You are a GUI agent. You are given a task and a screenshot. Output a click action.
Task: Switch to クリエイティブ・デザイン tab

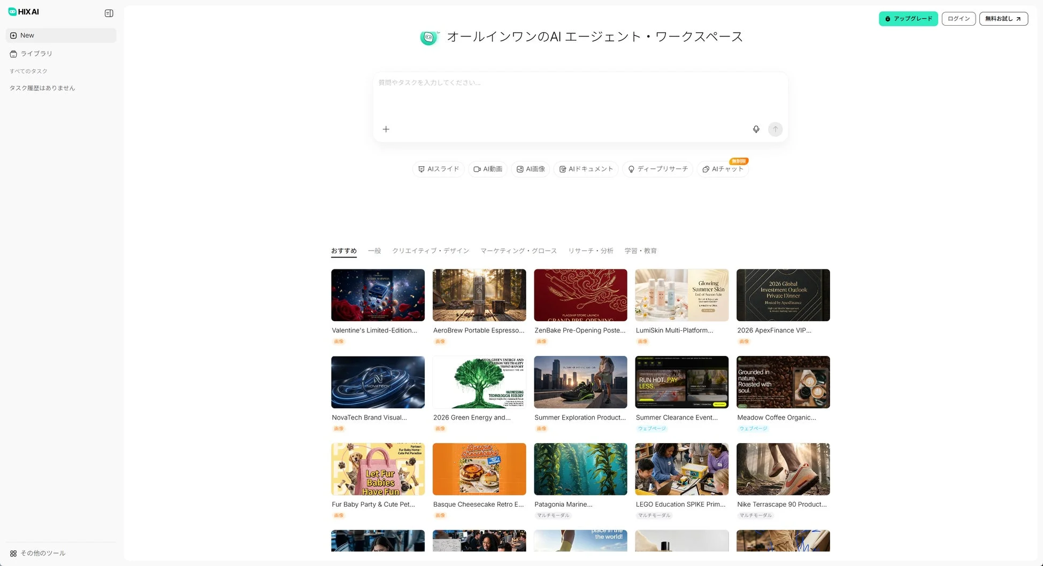pyautogui.click(x=431, y=251)
